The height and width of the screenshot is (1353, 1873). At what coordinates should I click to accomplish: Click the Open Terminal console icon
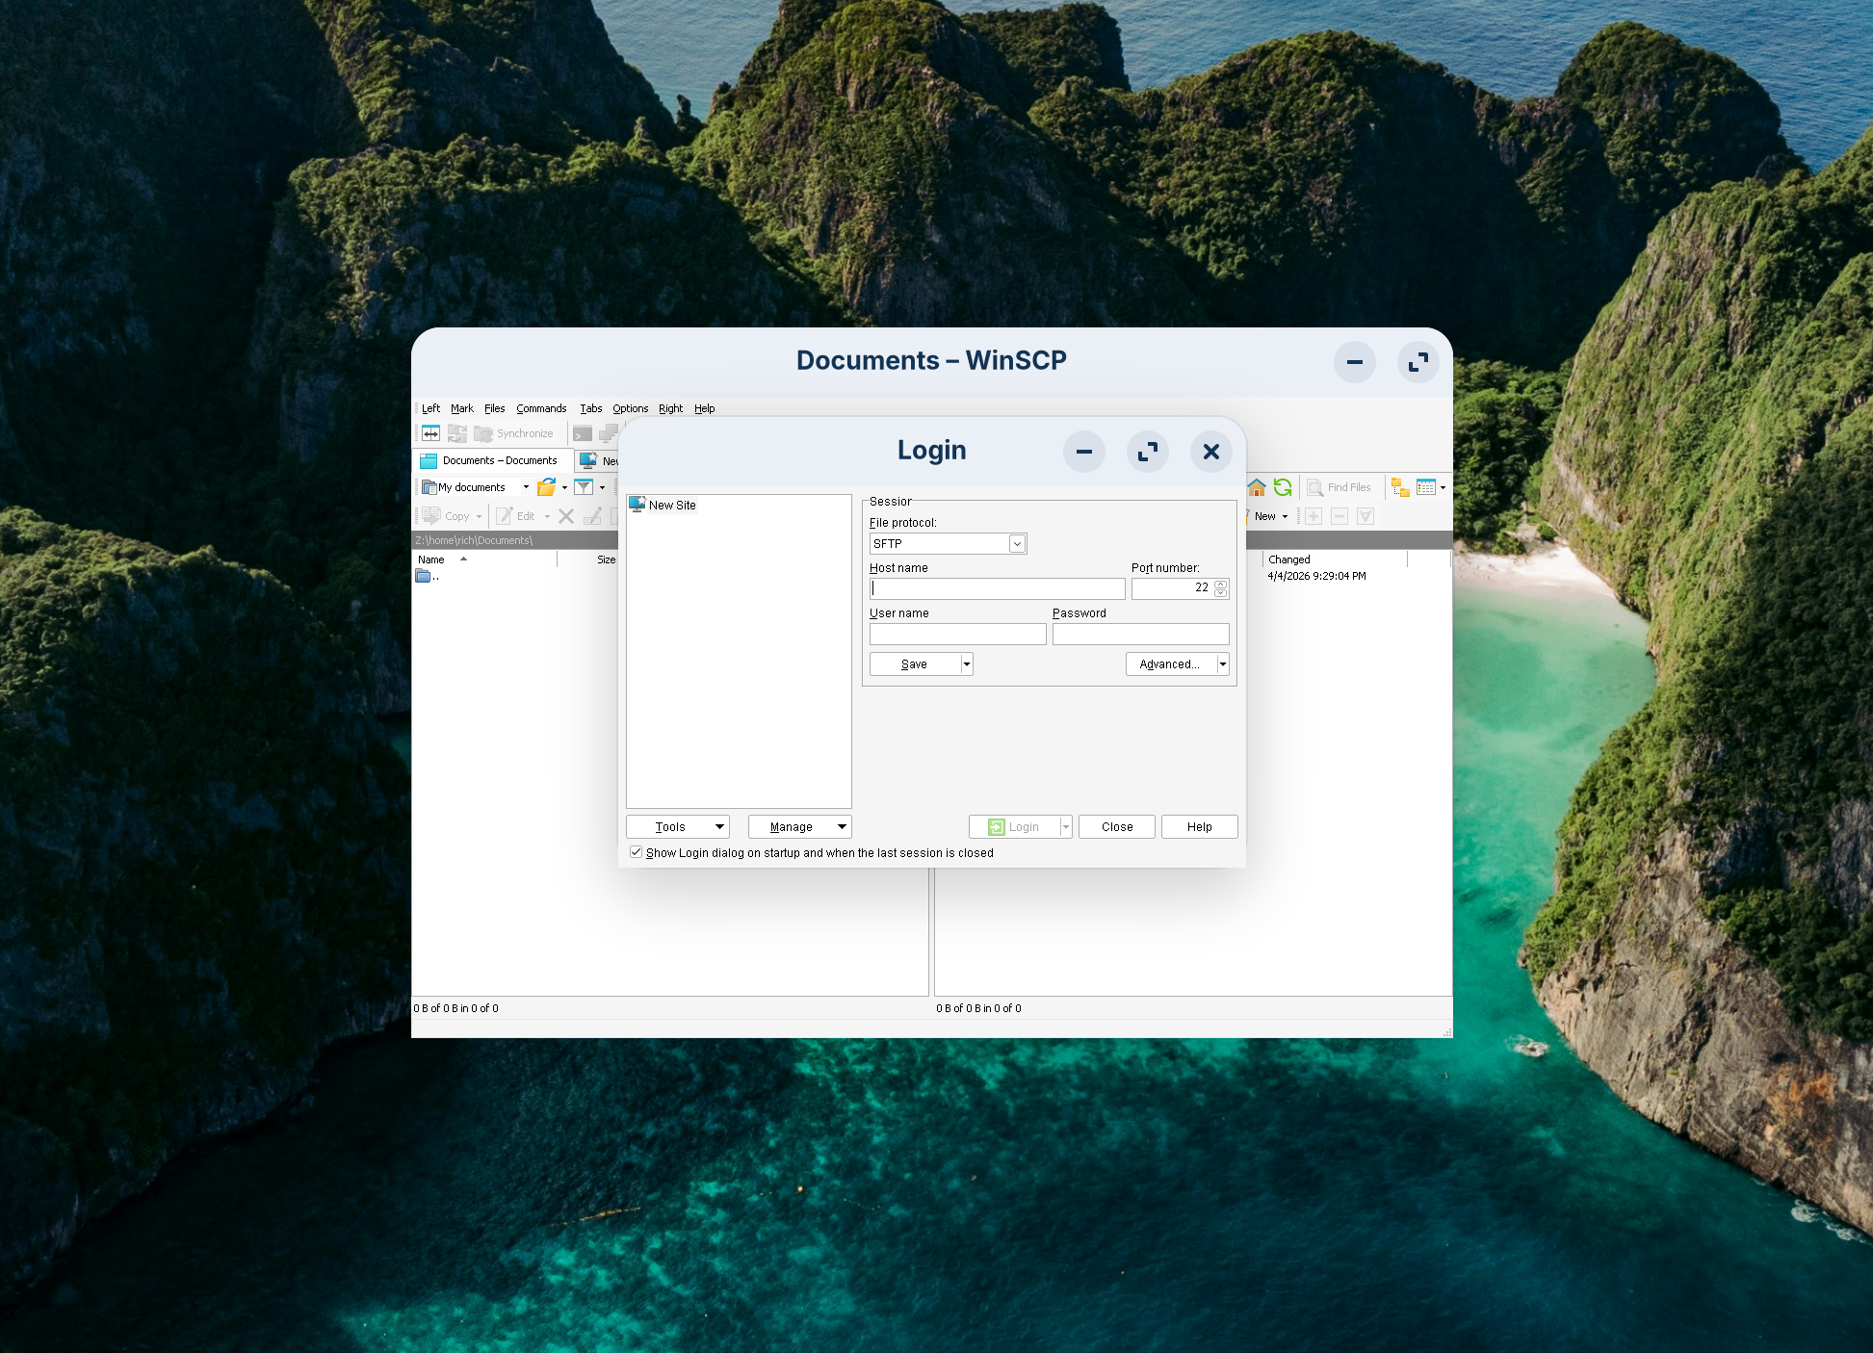(x=583, y=433)
